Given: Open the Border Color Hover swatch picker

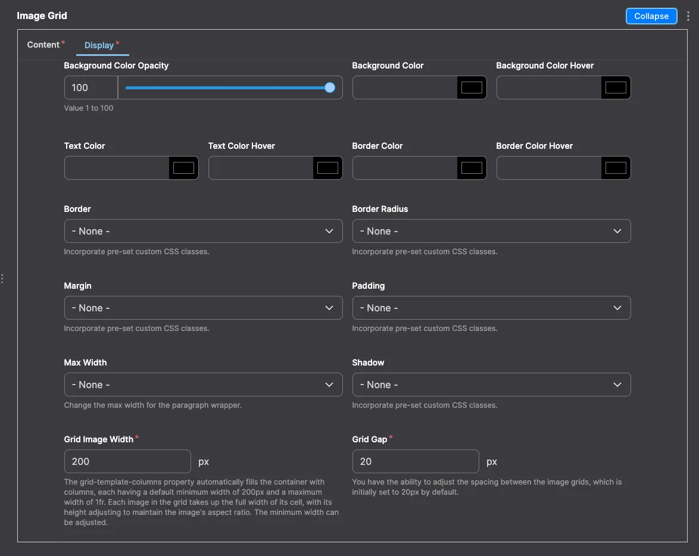Looking at the screenshot, I should pyautogui.click(x=616, y=168).
